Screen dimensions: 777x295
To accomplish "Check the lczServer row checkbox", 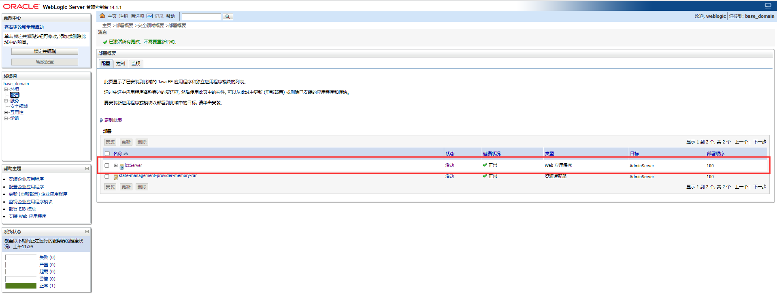I will (107, 165).
